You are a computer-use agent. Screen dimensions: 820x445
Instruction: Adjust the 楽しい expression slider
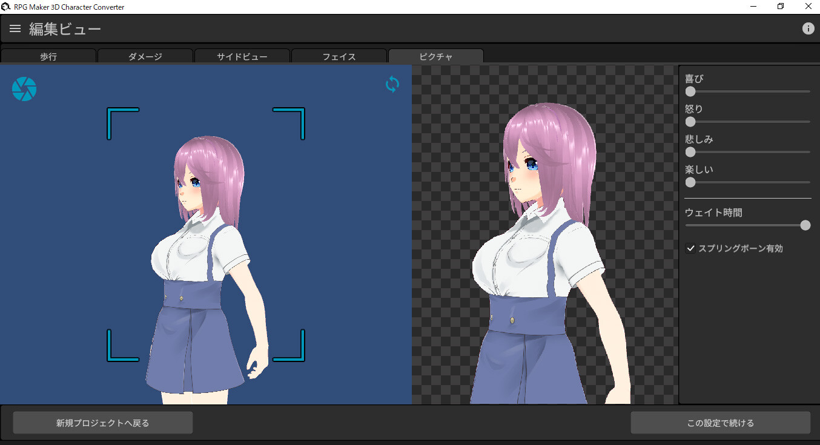point(690,182)
